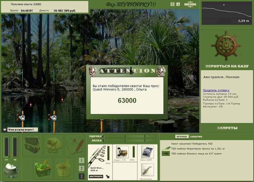Click the arrow icon beside rank notification
This screenshot has width=254, height=182.
(x=5, y=130)
